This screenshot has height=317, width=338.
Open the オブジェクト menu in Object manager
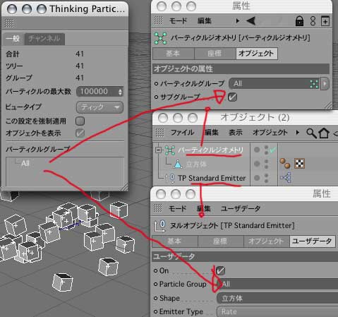[270, 132]
